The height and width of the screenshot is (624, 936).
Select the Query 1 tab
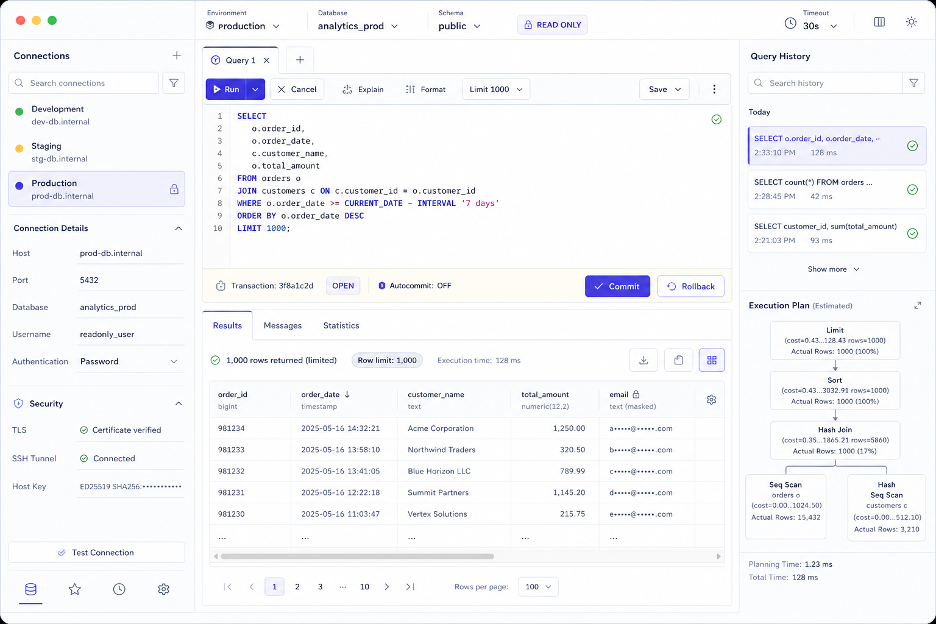[x=241, y=60]
